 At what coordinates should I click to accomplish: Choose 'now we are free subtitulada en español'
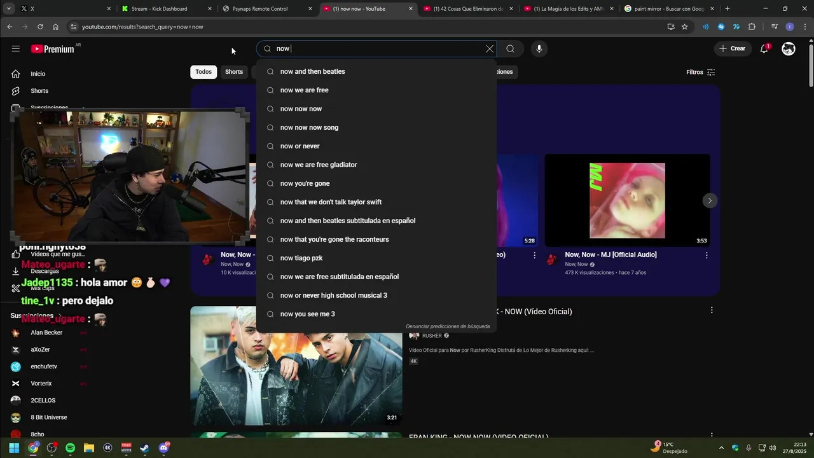click(376, 277)
